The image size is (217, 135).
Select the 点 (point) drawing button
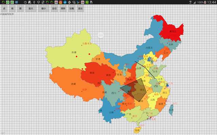(x=4, y=8)
